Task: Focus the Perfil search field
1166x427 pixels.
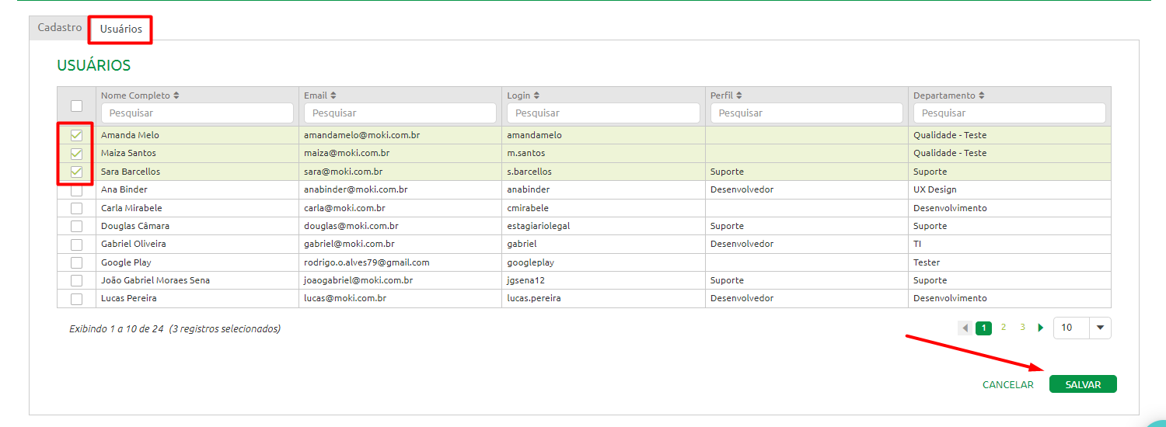Action: [807, 113]
